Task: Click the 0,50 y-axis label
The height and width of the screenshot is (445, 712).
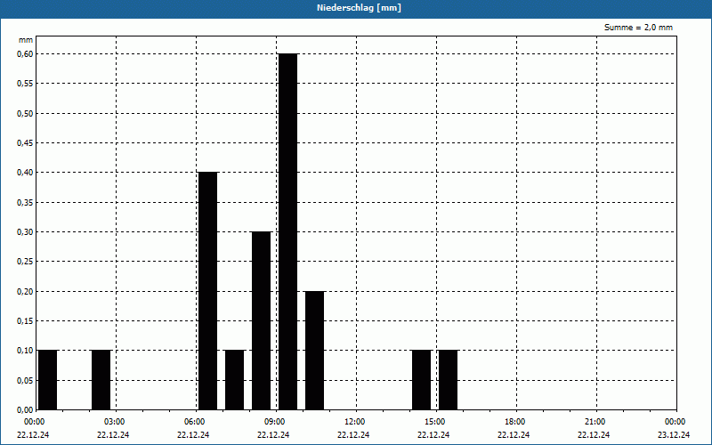Action: [25, 114]
